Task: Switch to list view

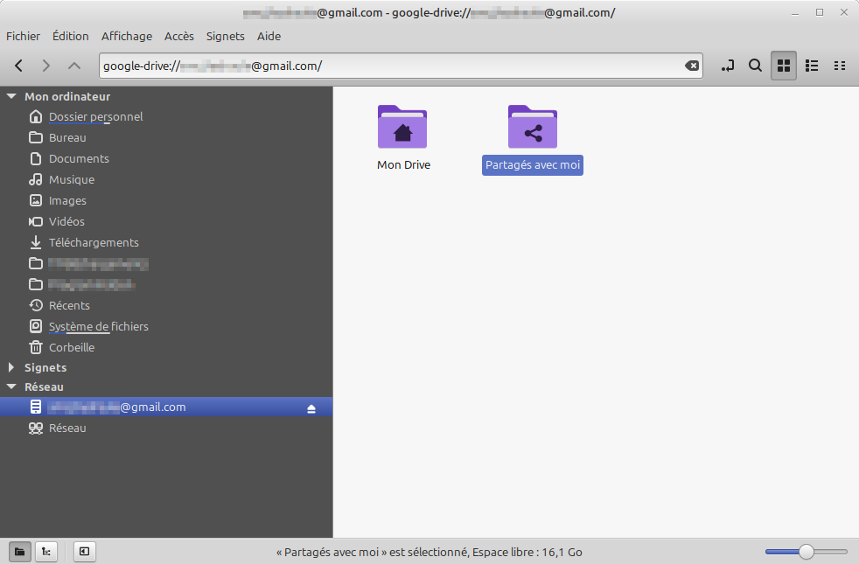Action: click(812, 66)
